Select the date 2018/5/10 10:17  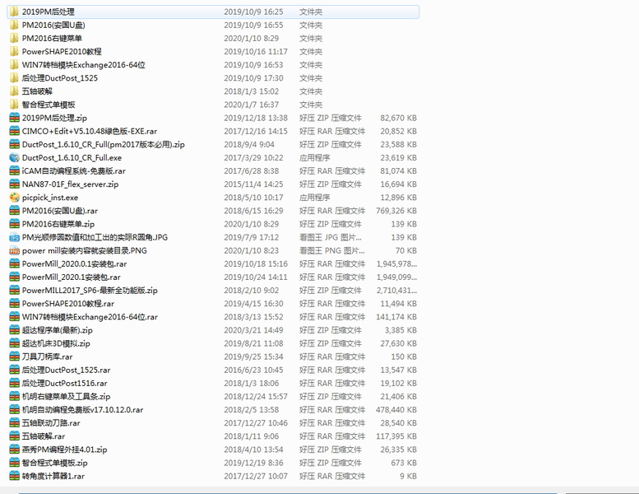tap(253, 198)
